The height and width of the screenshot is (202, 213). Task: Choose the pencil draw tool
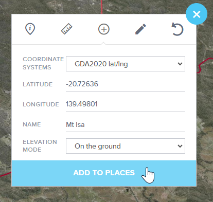(140, 29)
